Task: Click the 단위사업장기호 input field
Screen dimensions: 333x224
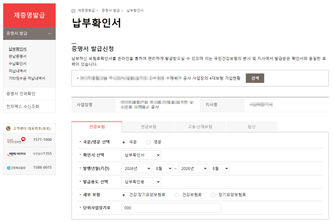Action: point(171,208)
